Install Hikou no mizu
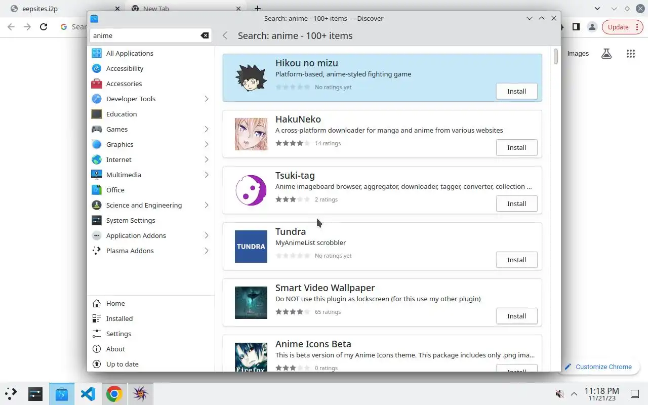This screenshot has width=648, height=405. click(x=516, y=91)
